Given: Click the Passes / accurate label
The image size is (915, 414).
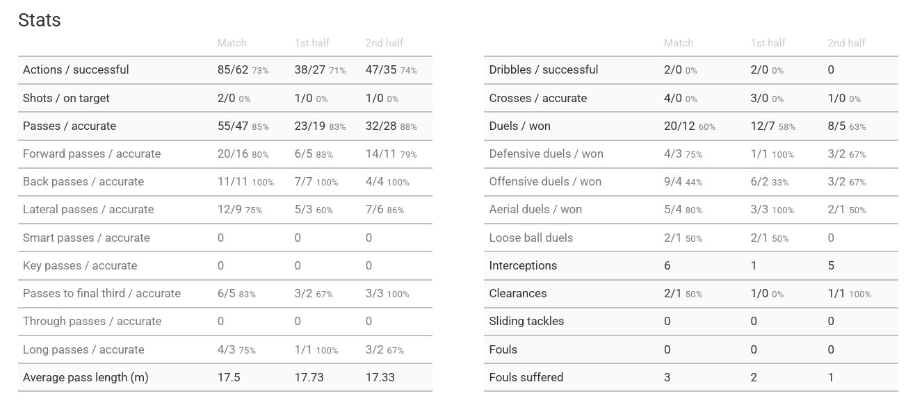Looking at the screenshot, I should point(70,126).
